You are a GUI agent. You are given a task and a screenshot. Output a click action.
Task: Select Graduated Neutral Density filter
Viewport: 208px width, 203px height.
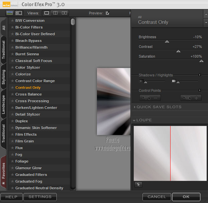click(39, 188)
